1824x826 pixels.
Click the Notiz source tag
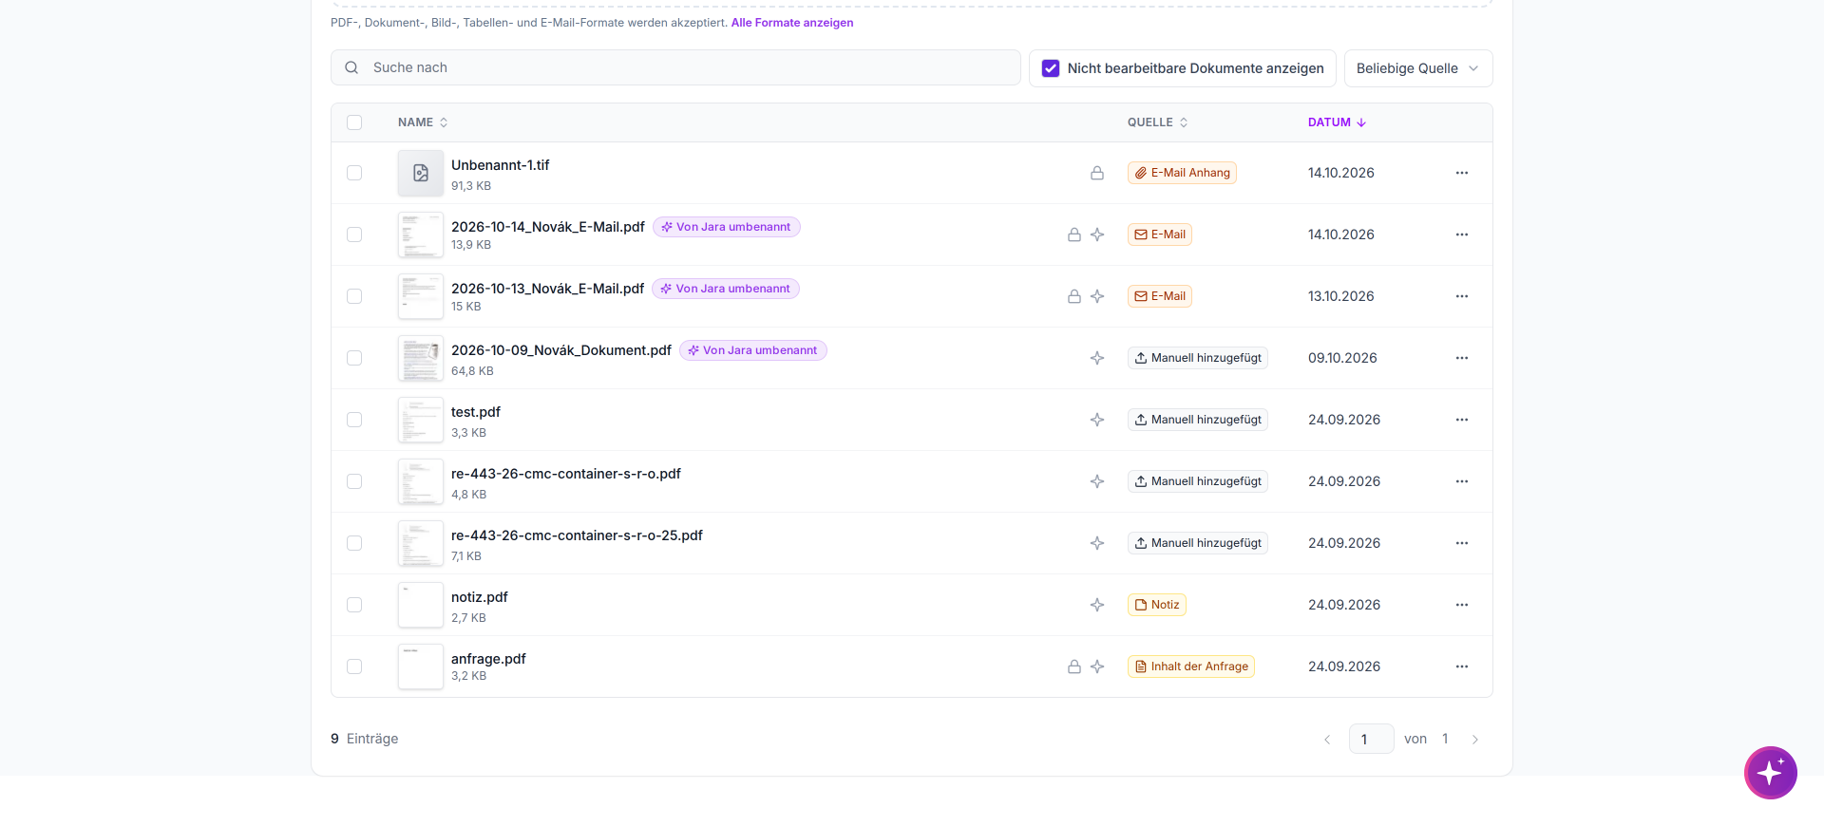tap(1157, 605)
